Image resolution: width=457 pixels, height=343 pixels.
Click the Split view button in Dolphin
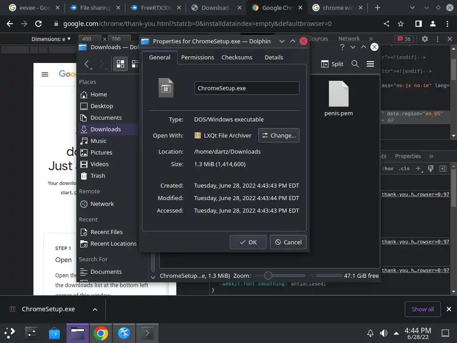pos(332,64)
